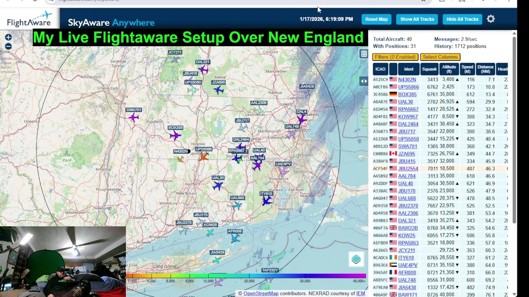Open Filters (0 Enabled) panel

click(395, 57)
